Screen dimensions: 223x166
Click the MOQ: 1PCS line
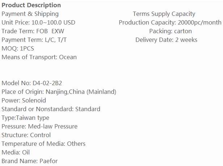pos(18,48)
